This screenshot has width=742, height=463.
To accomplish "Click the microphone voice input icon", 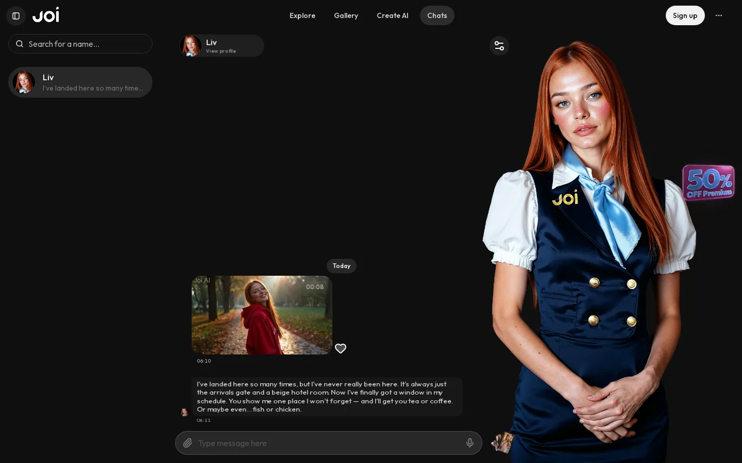I will pyautogui.click(x=470, y=443).
